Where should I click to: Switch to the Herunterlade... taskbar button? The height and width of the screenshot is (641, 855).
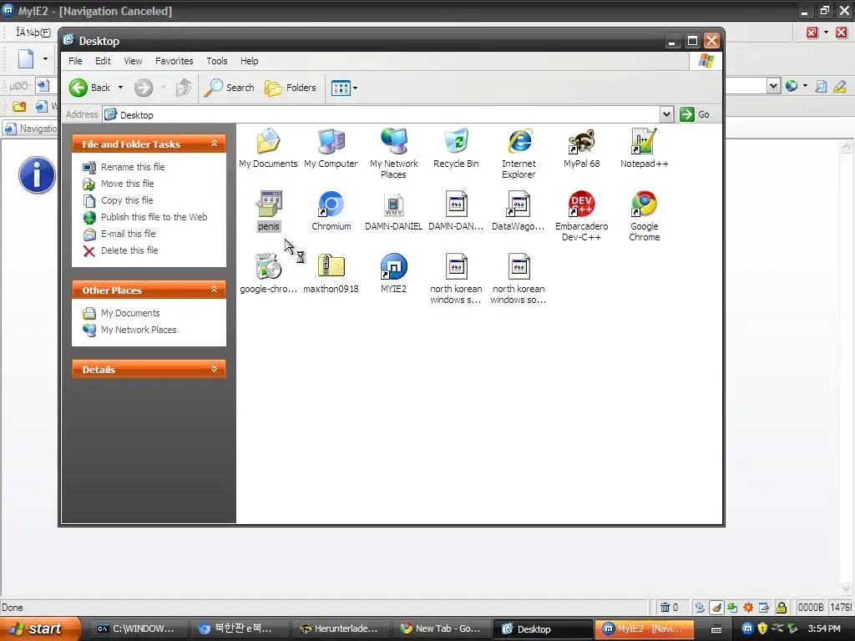click(339, 628)
